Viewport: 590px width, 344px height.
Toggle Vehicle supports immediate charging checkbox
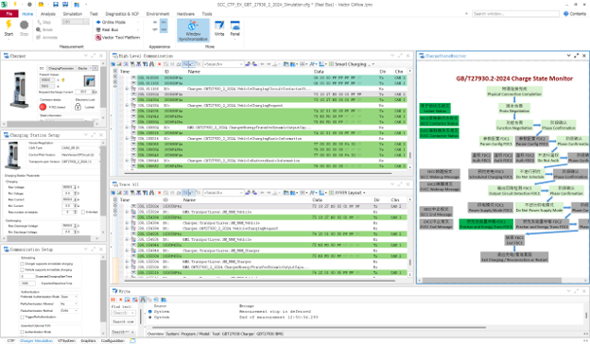coord(22,270)
